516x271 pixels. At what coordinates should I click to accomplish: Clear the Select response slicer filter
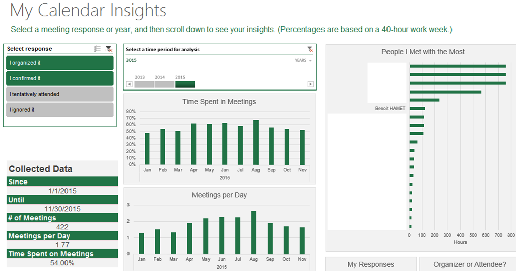109,49
